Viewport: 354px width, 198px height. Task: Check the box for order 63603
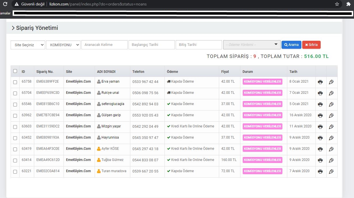pyautogui.click(x=15, y=127)
